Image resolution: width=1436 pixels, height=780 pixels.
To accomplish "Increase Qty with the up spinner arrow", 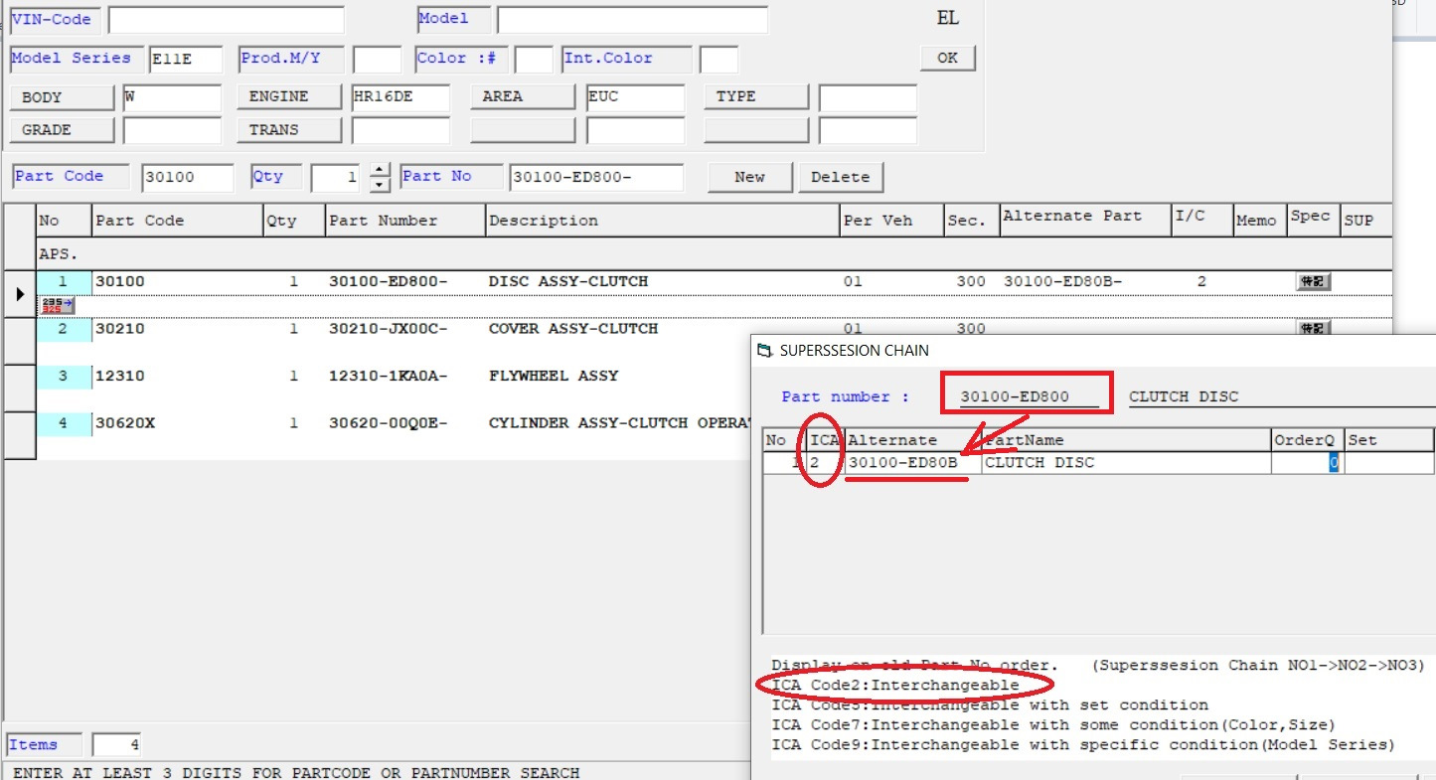I will click(380, 170).
